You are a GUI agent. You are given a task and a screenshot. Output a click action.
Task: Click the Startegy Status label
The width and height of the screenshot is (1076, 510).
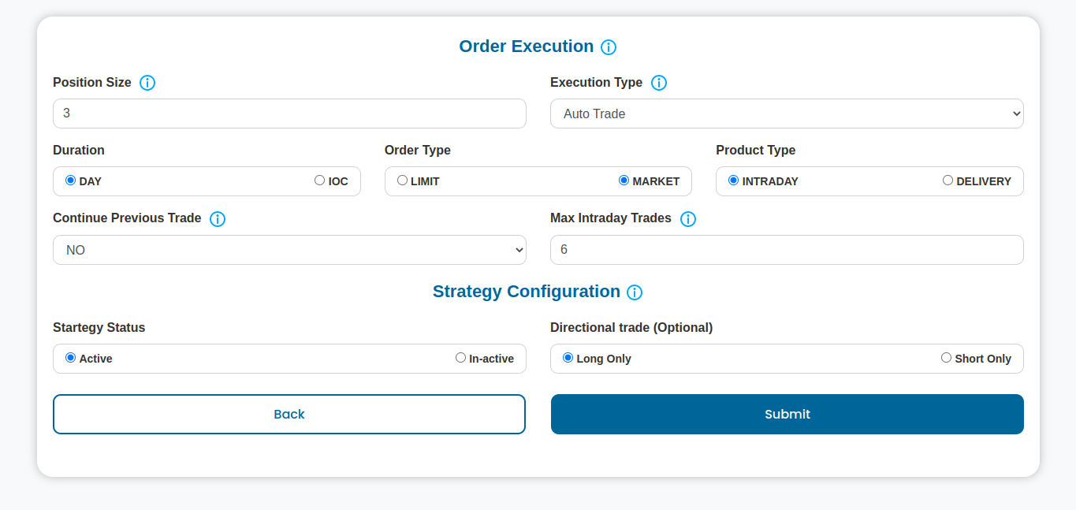pyautogui.click(x=99, y=327)
